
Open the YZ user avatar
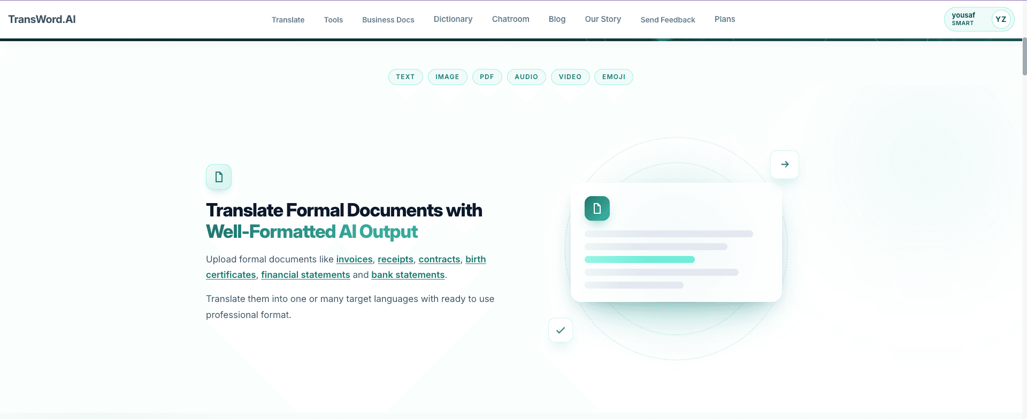click(x=1001, y=19)
